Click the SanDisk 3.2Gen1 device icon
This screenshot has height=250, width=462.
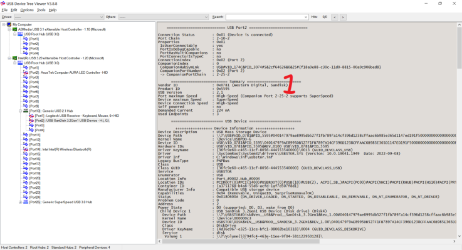click(x=31, y=121)
